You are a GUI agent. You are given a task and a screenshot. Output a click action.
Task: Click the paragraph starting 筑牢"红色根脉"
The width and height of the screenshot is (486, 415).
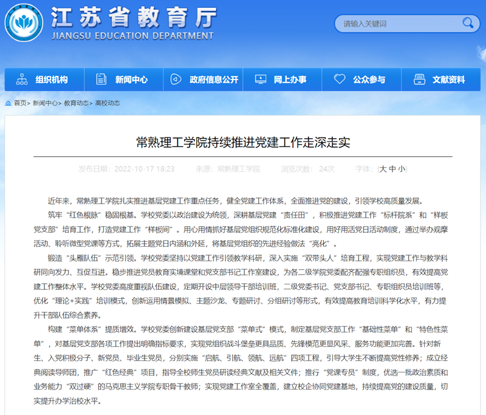pos(241,230)
